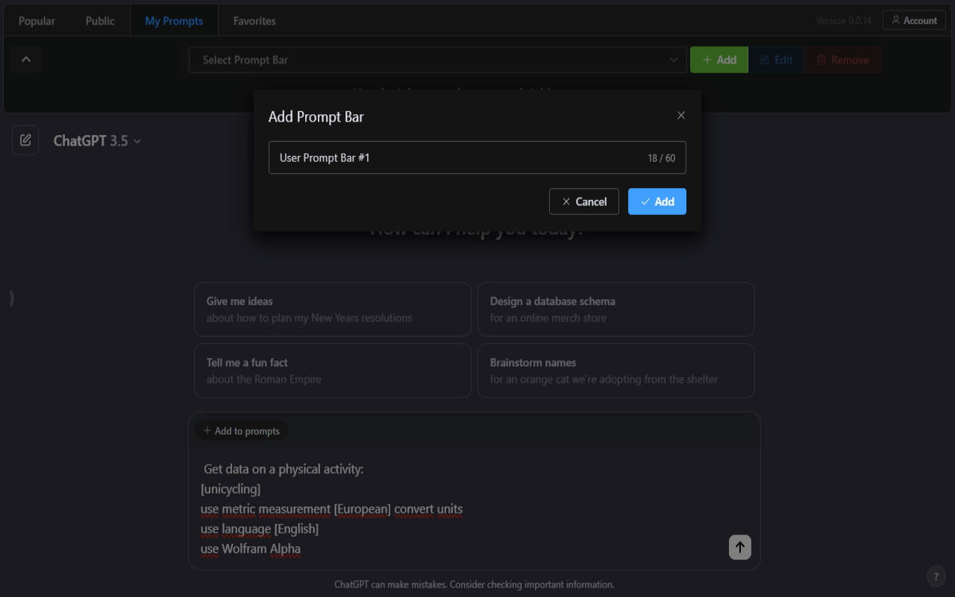Click the Remove trash button

pyautogui.click(x=842, y=60)
